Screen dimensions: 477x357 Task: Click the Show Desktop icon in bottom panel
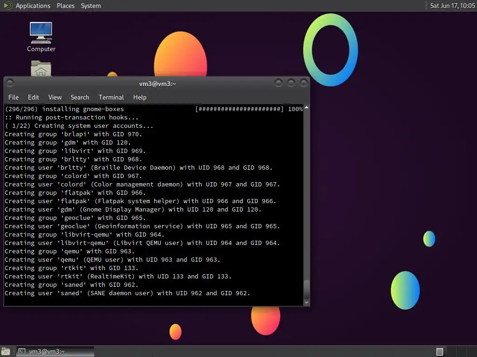tap(6, 351)
